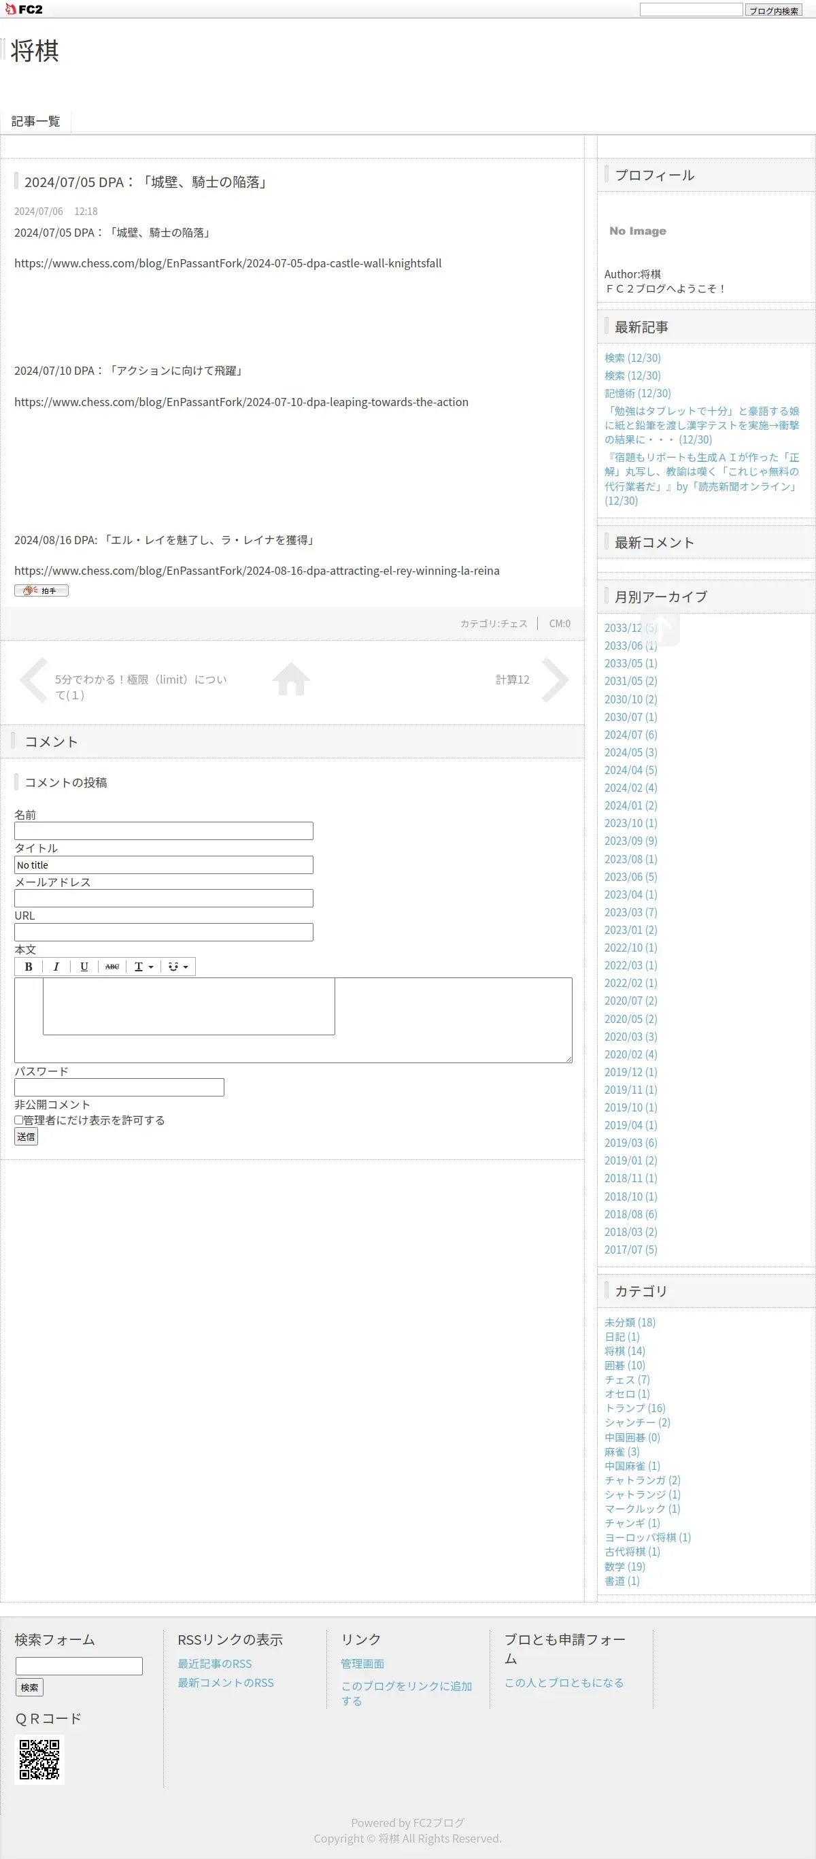816x1859 pixels.
Task: Focus the footer 検索フォーム text field
Action: (x=80, y=1666)
